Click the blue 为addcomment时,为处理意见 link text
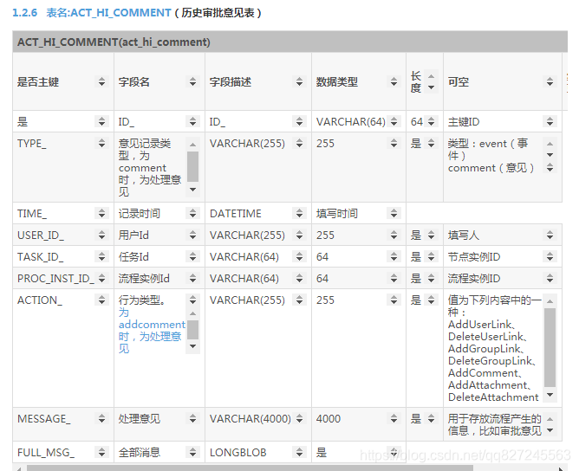Image resolution: width=579 pixels, height=471 pixels. pyautogui.click(x=152, y=331)
